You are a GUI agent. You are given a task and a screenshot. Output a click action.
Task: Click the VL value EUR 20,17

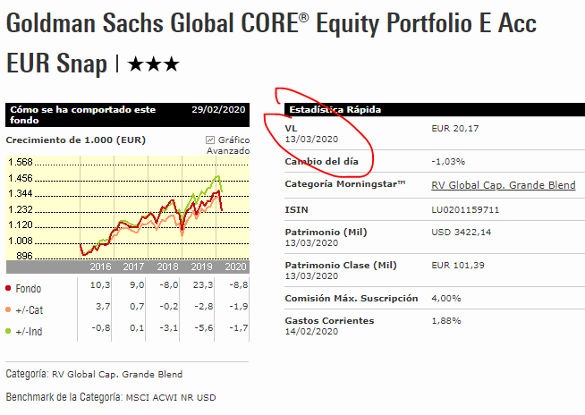455,129
